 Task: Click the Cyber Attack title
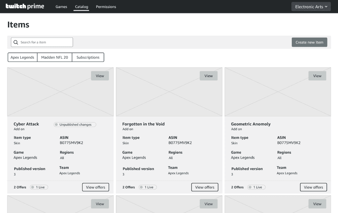pos(26,124)
